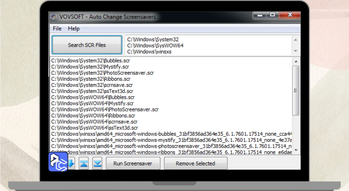Select C:\Windows\System32\ssText3d.scr
349x191 pixels.
tap(92, 91)
